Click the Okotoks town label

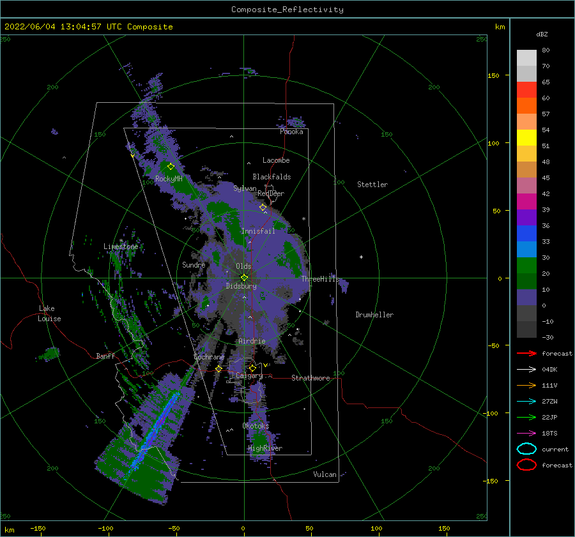[x=256, y=425]
